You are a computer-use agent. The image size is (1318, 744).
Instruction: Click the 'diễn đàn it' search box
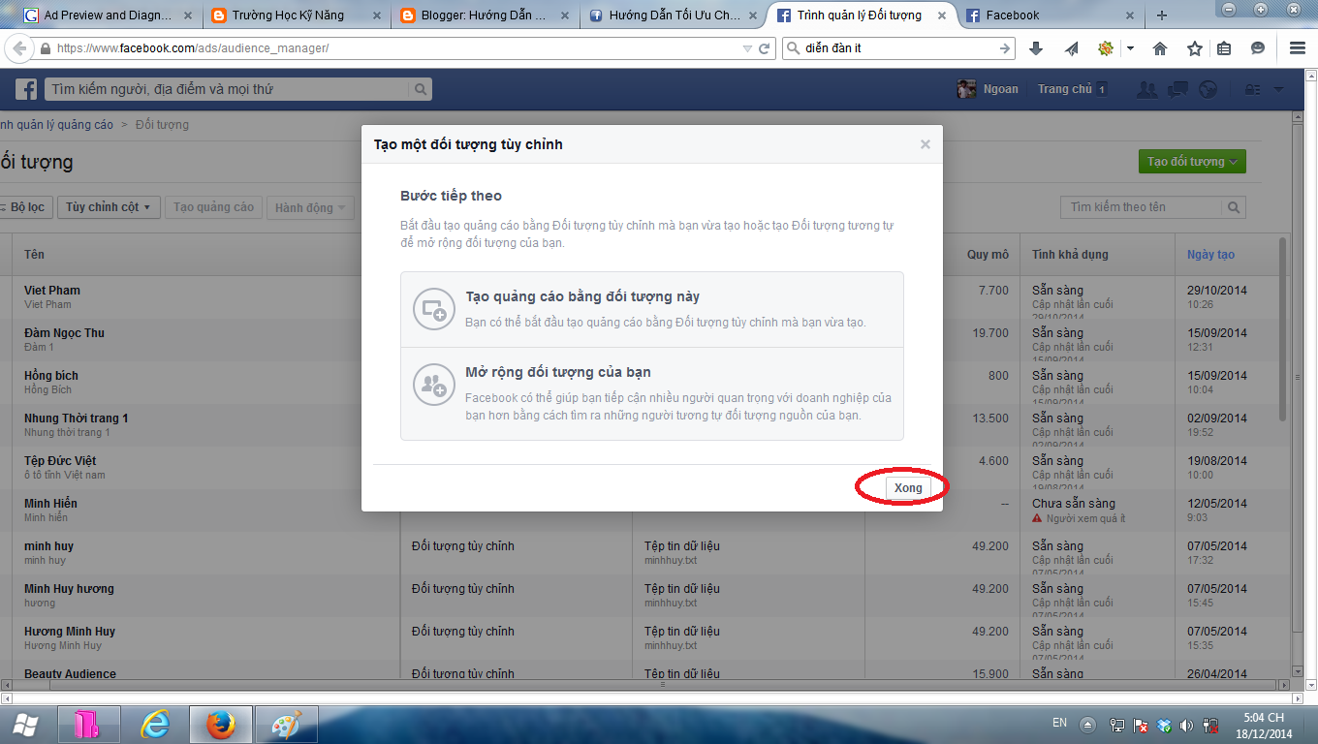pyautogui.click(x=896, y=48)
